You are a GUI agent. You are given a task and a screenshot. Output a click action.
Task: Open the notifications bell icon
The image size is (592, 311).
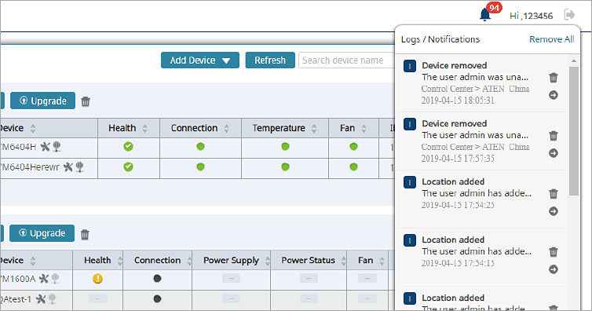click(x=485, y=15)
